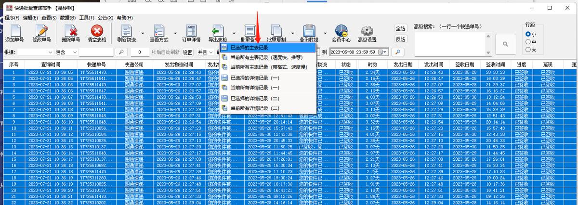Image resolution: width=578 pixels, height=205 pixels.
Task: Choose 已选择的详情记录 (二)
Action: pos(268,99)
